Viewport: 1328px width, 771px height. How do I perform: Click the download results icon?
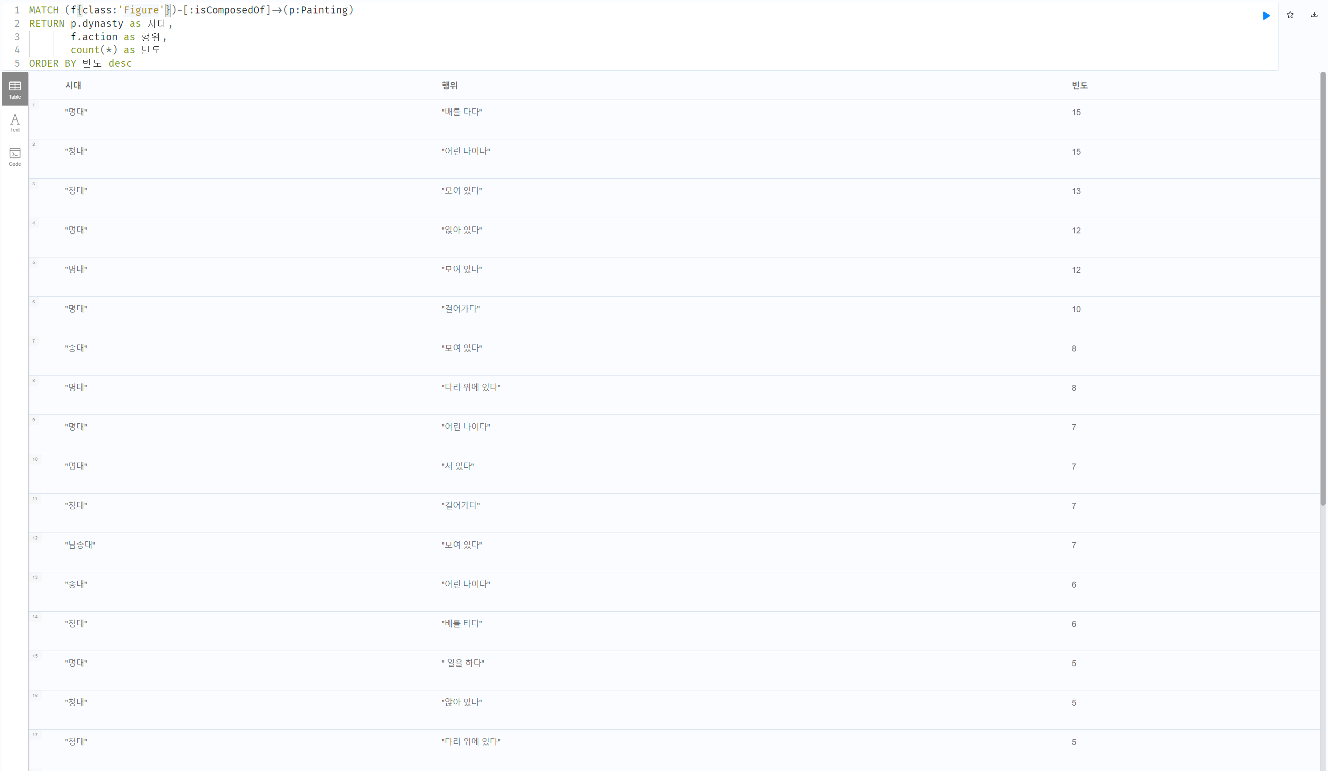point(1314,15)
